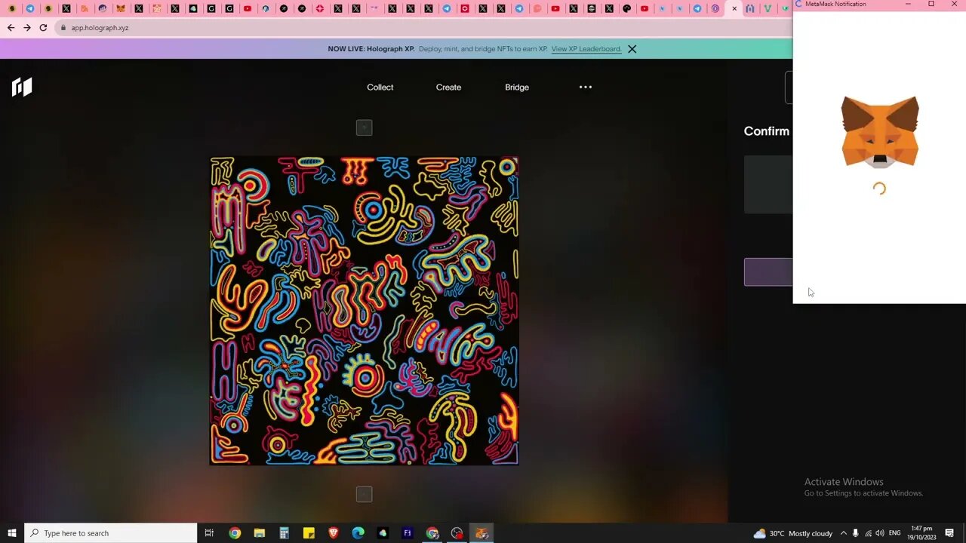The height and width of the screenshot is (543, 966).
Task: Open Task View on the taskbar
Action: click(210, 533)
